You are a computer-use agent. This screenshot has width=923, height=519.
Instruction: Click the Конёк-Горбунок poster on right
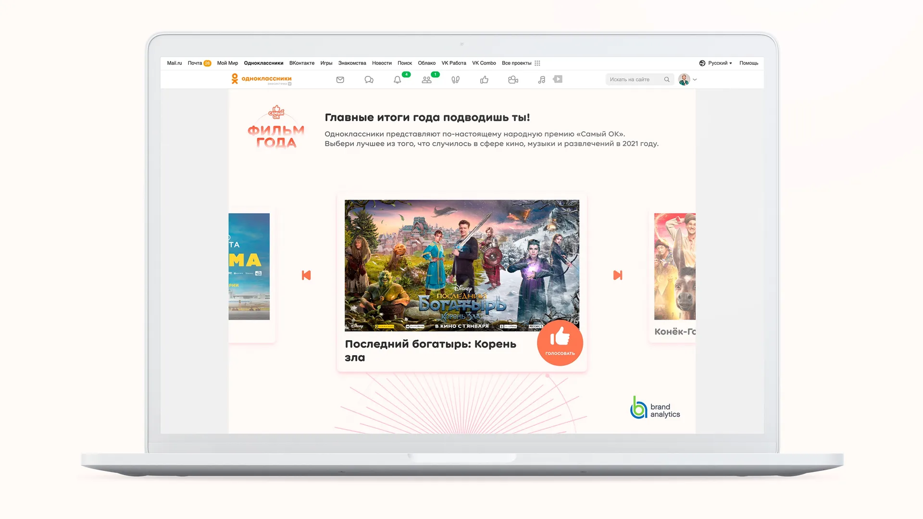675,266
